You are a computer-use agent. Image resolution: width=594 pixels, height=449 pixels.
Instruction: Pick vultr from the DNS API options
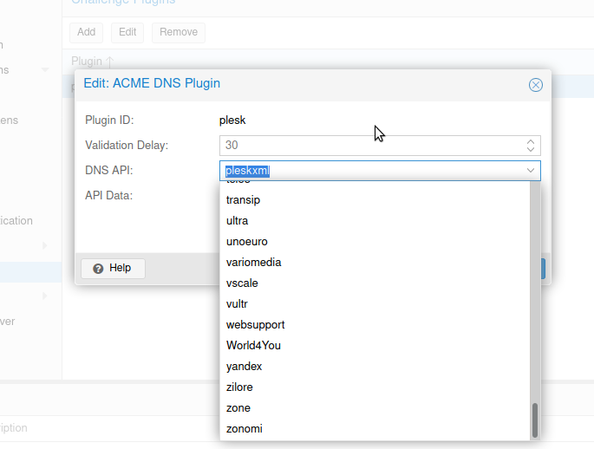pos(237,304)
